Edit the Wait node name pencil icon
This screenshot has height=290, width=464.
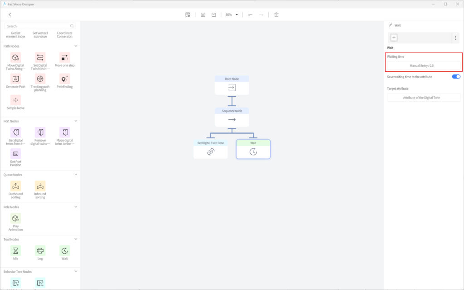[x=390, y=25]
